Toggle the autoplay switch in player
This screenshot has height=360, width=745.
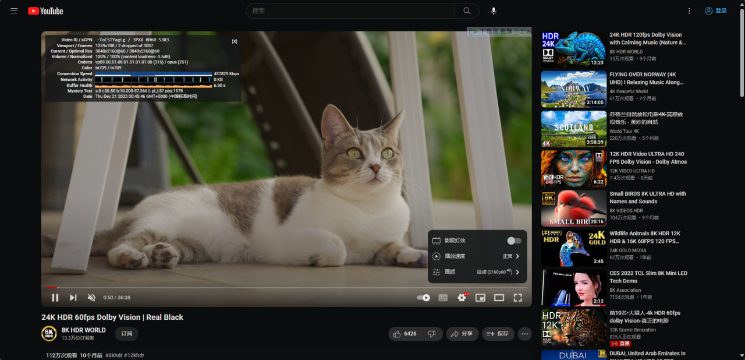click(423, 298)
